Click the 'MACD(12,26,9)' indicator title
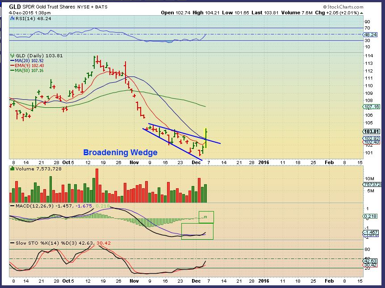This screenshot has height=288, width=385. click(34, 206)
